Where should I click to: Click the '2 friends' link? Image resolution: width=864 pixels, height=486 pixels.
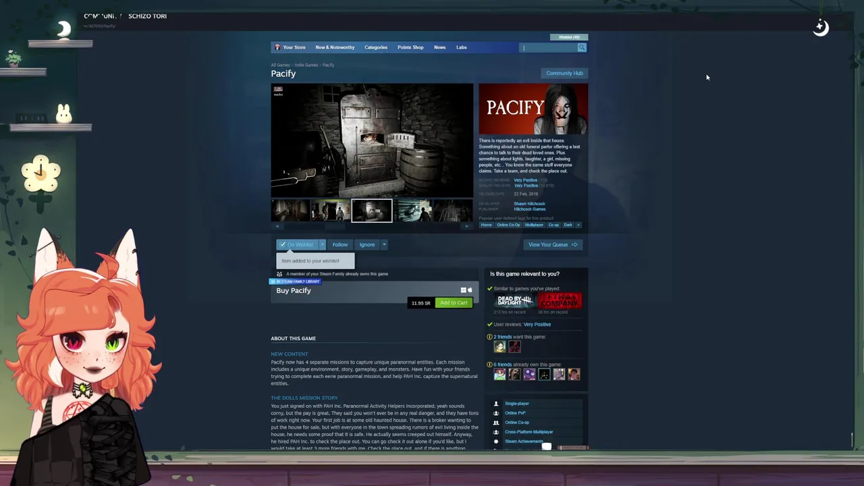[503, 337]
